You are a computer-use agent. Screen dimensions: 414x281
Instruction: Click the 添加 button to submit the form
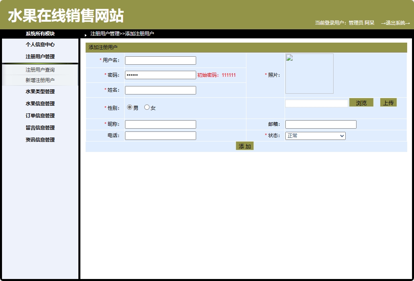pos(244,146)
